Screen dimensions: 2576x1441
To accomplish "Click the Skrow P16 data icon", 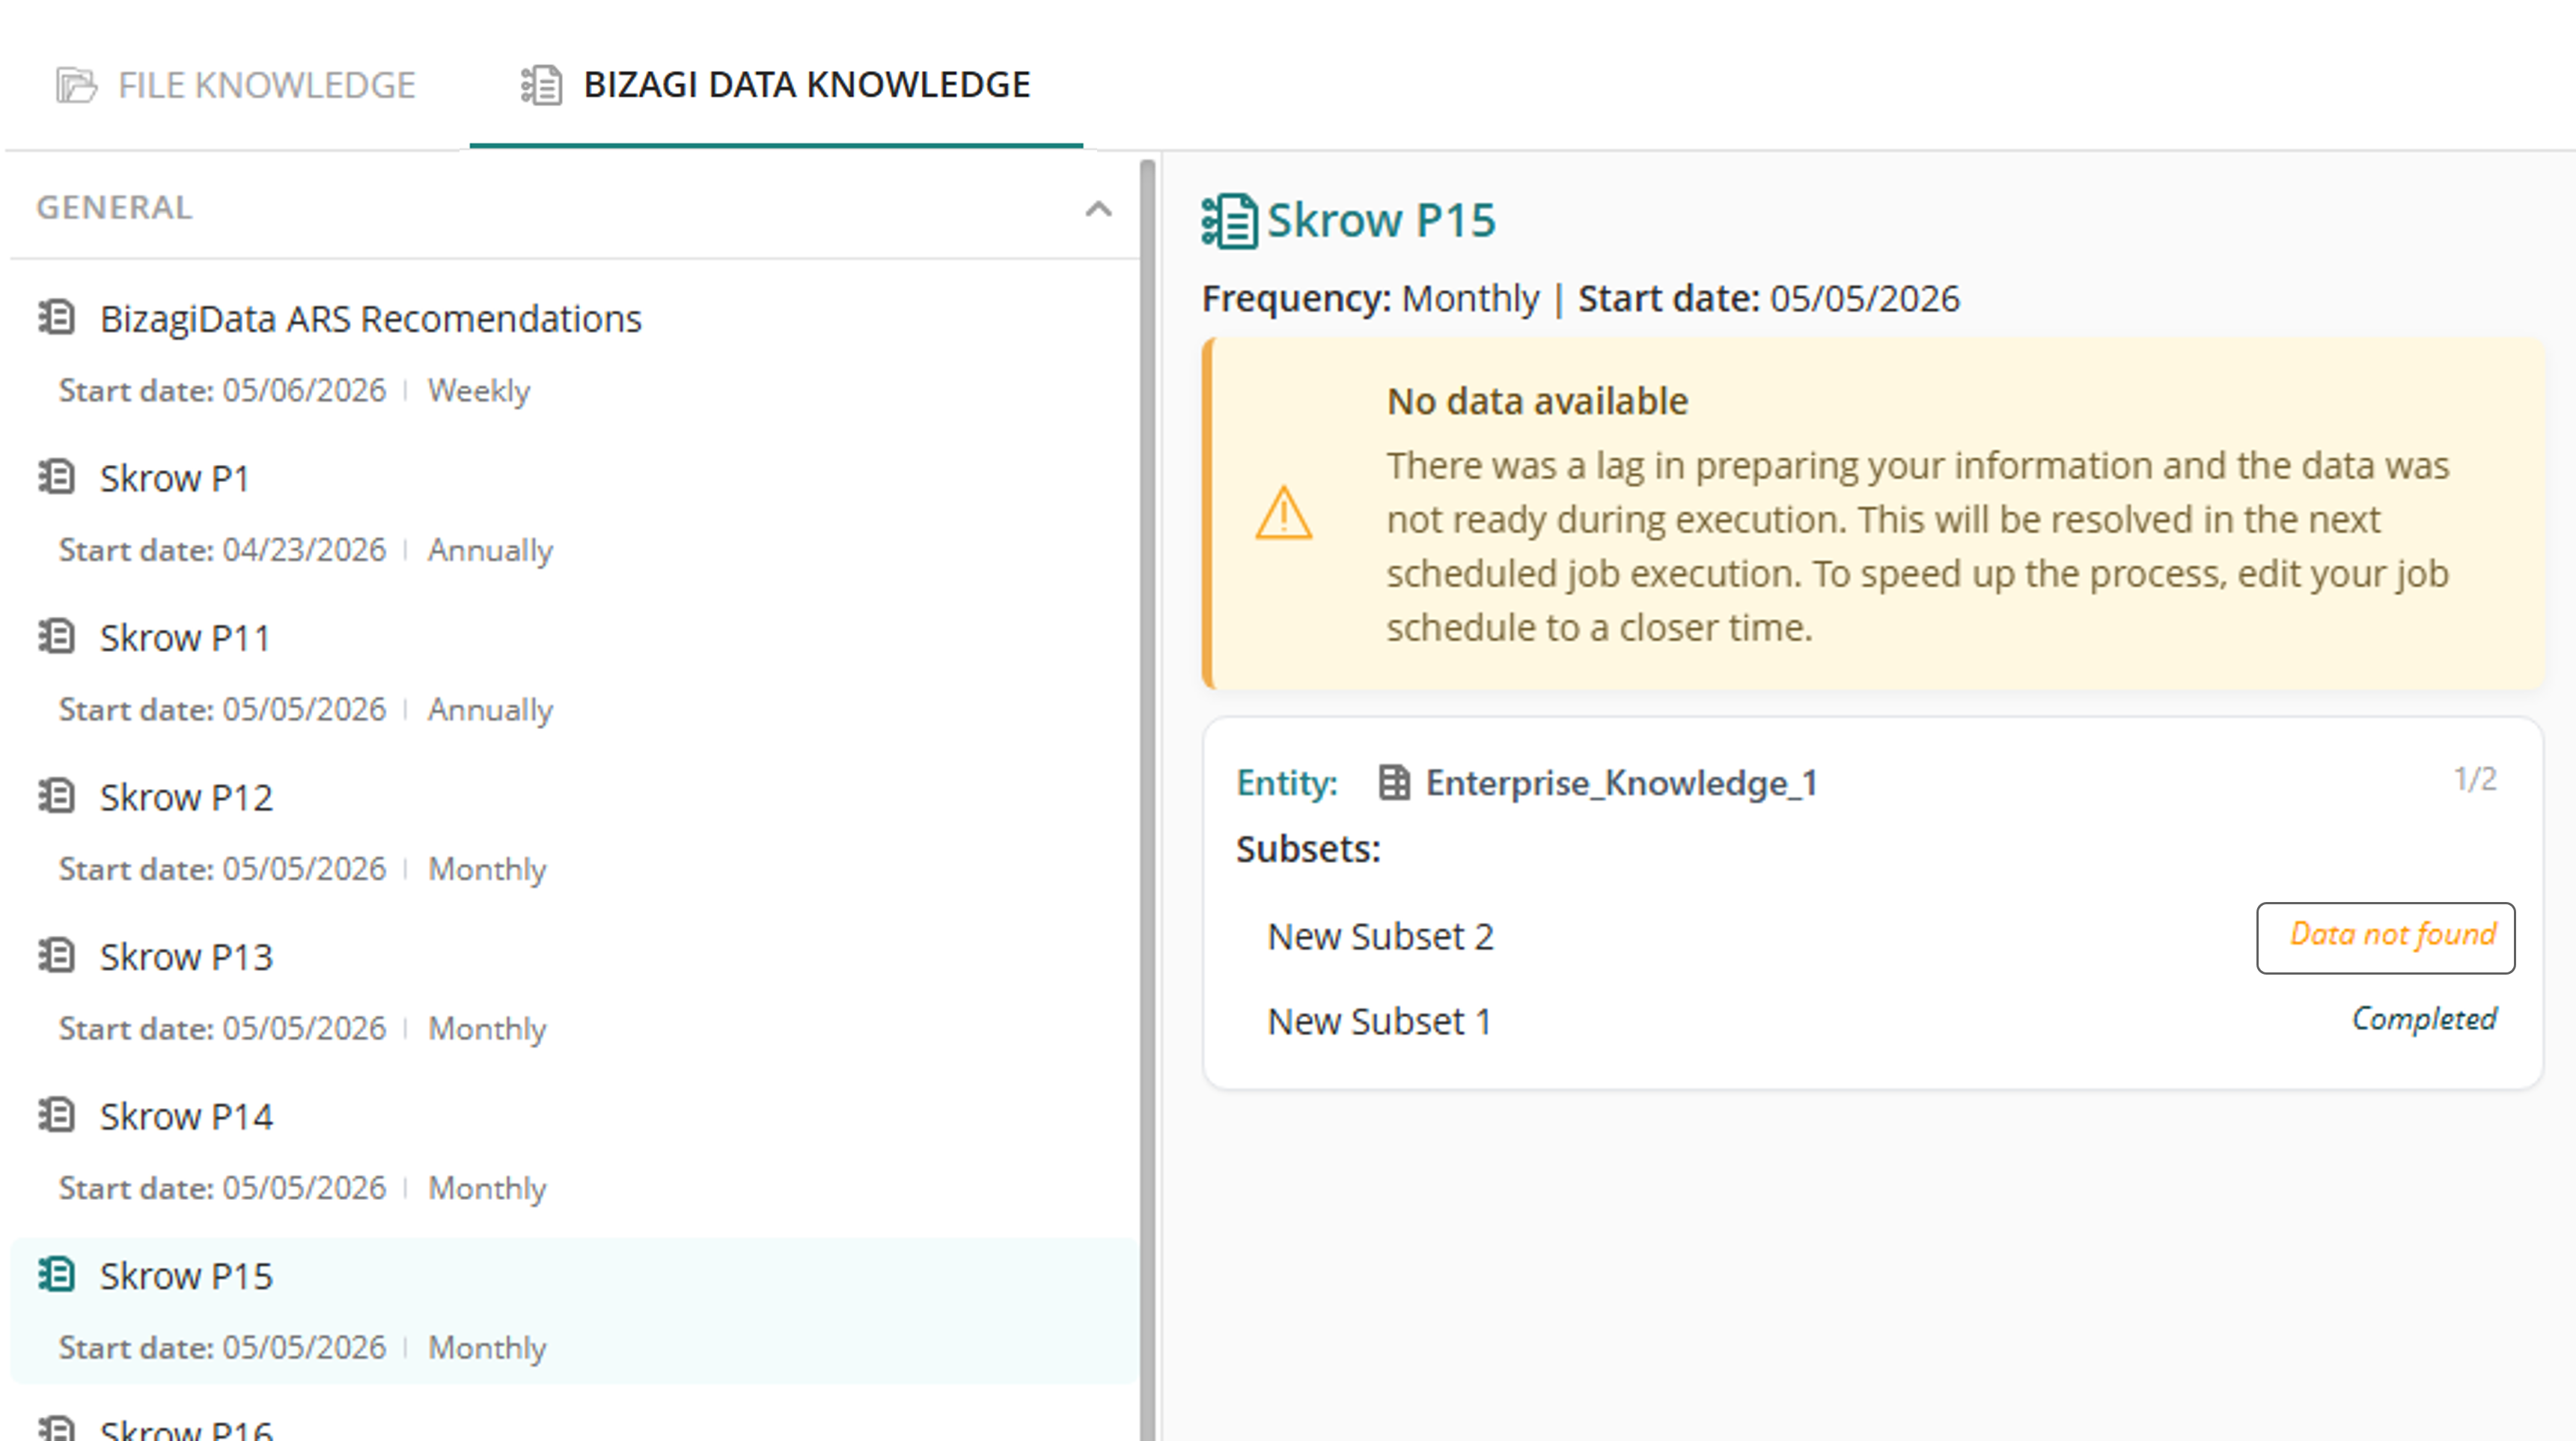I will tap(57, 1428).
